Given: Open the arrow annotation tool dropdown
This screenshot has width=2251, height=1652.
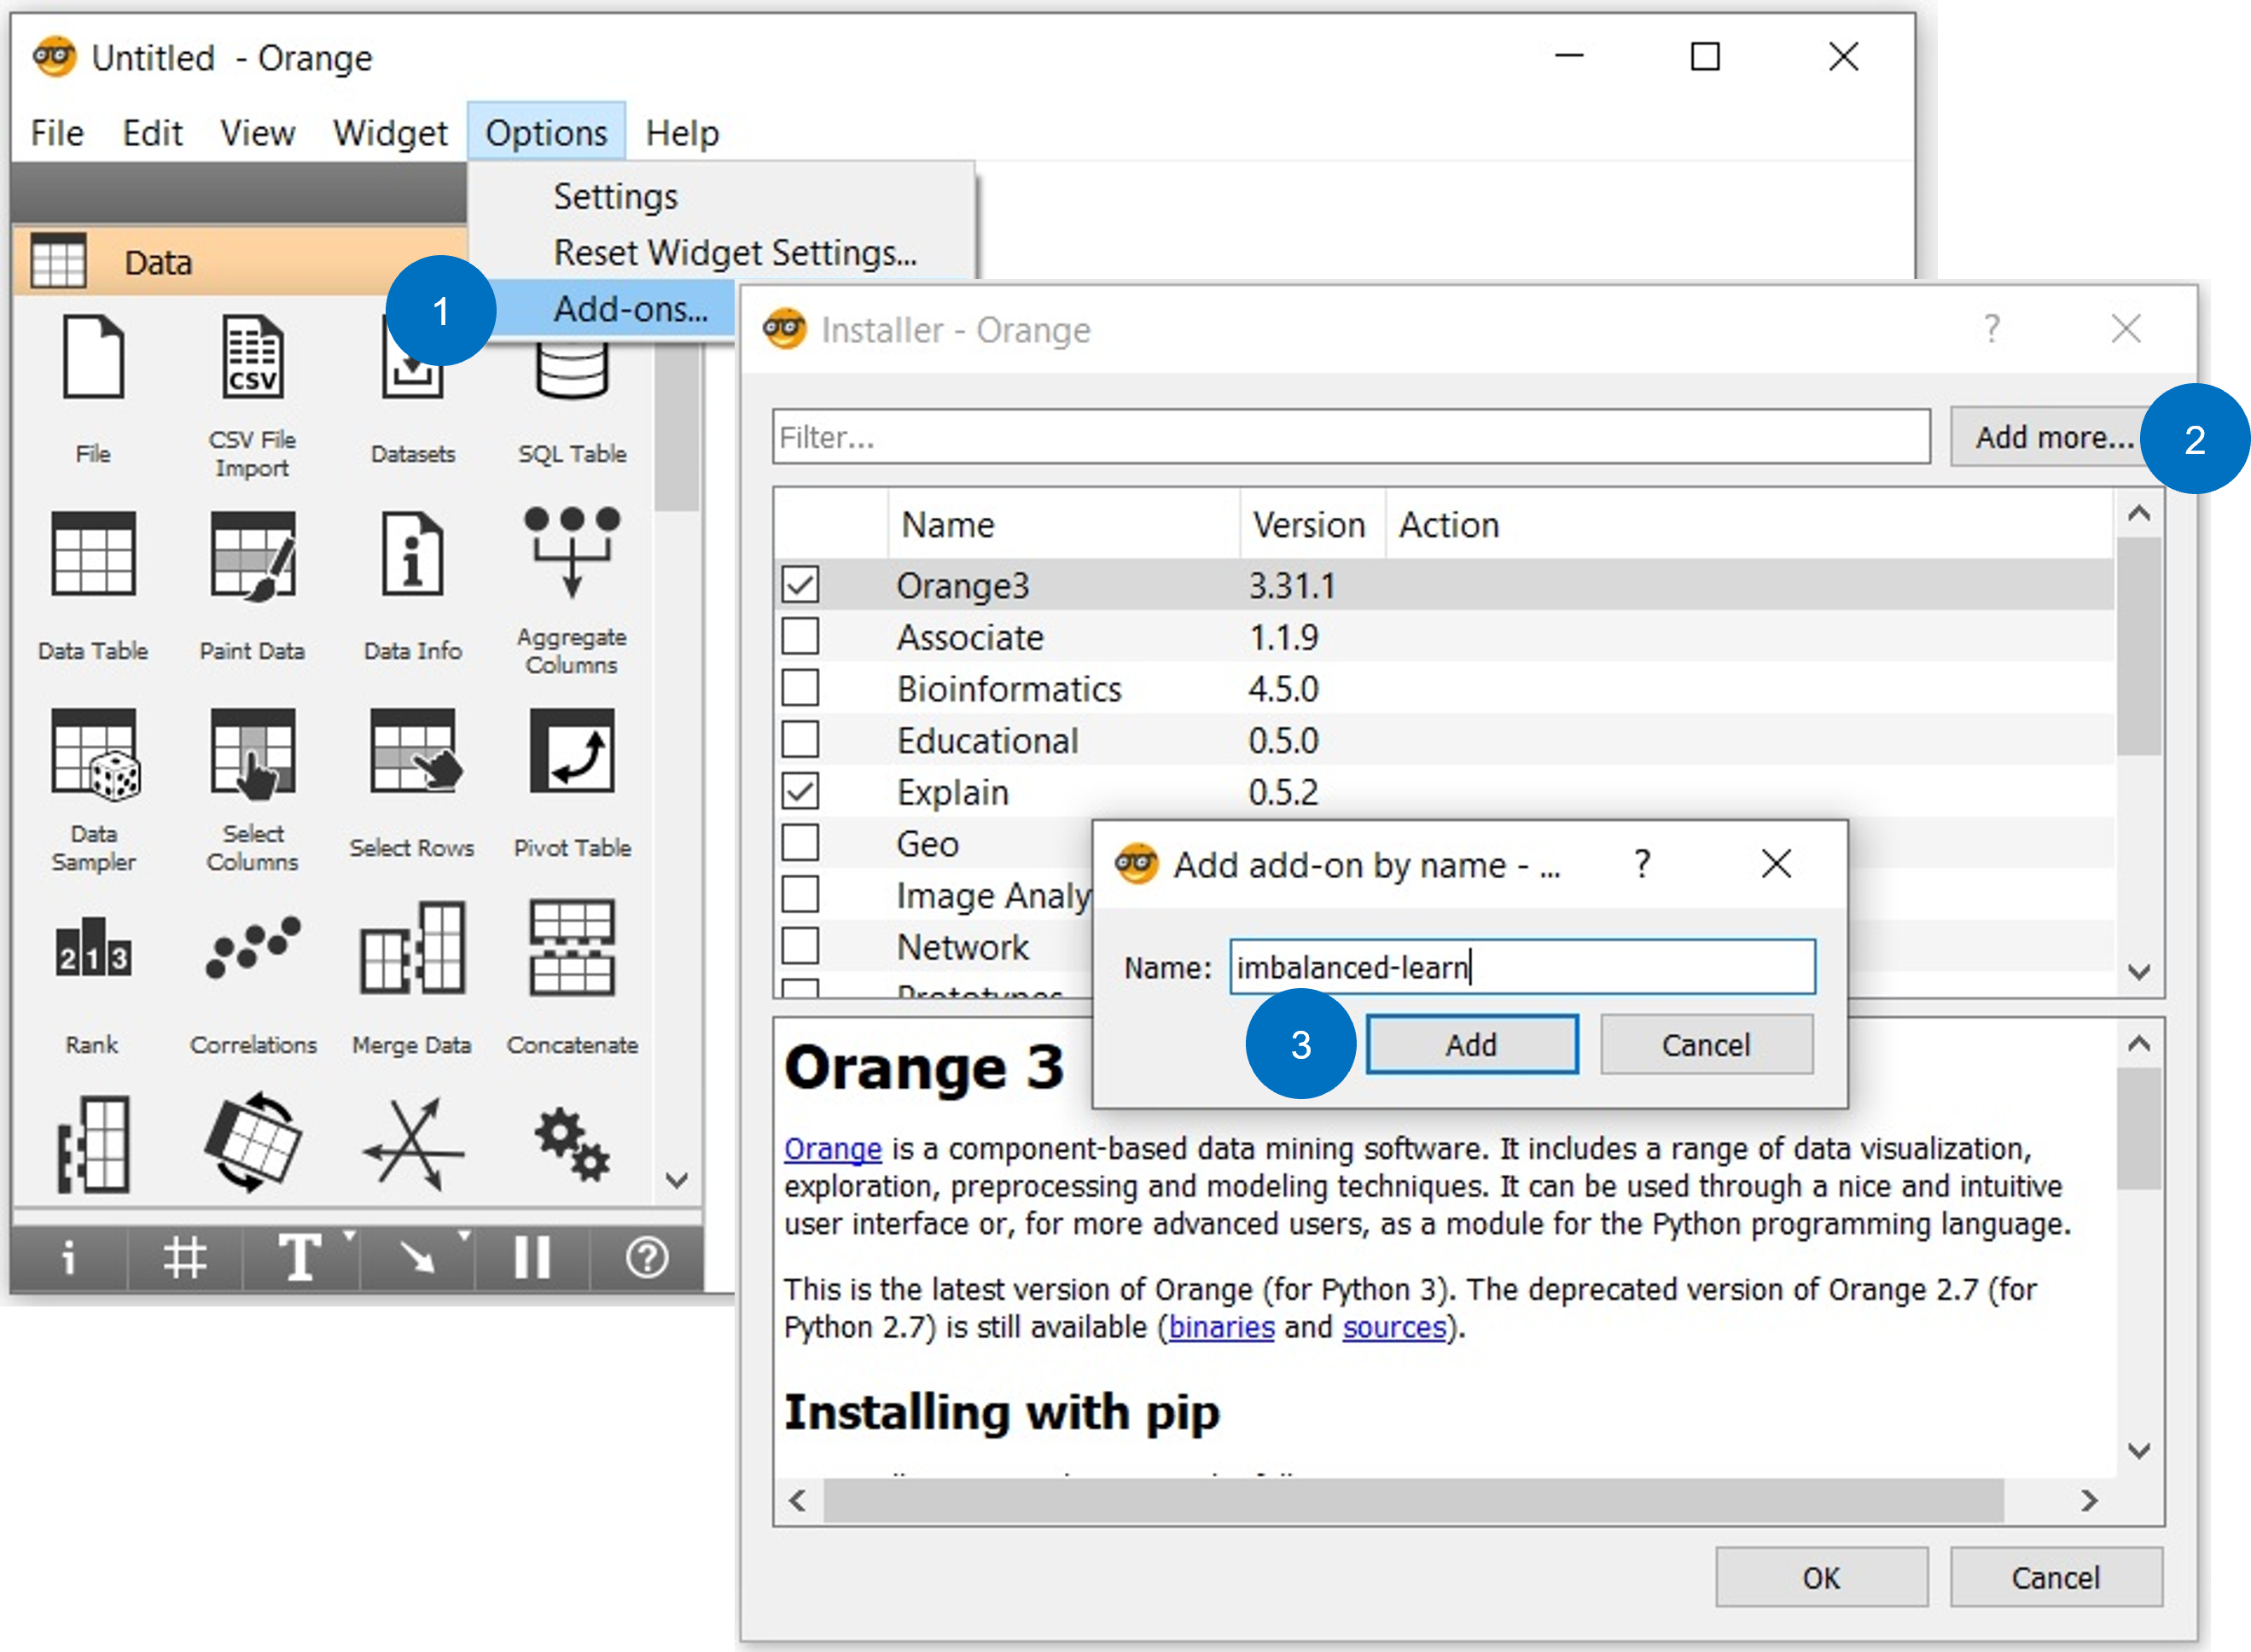Looking at the screenshot, I should coord(464,1237).
